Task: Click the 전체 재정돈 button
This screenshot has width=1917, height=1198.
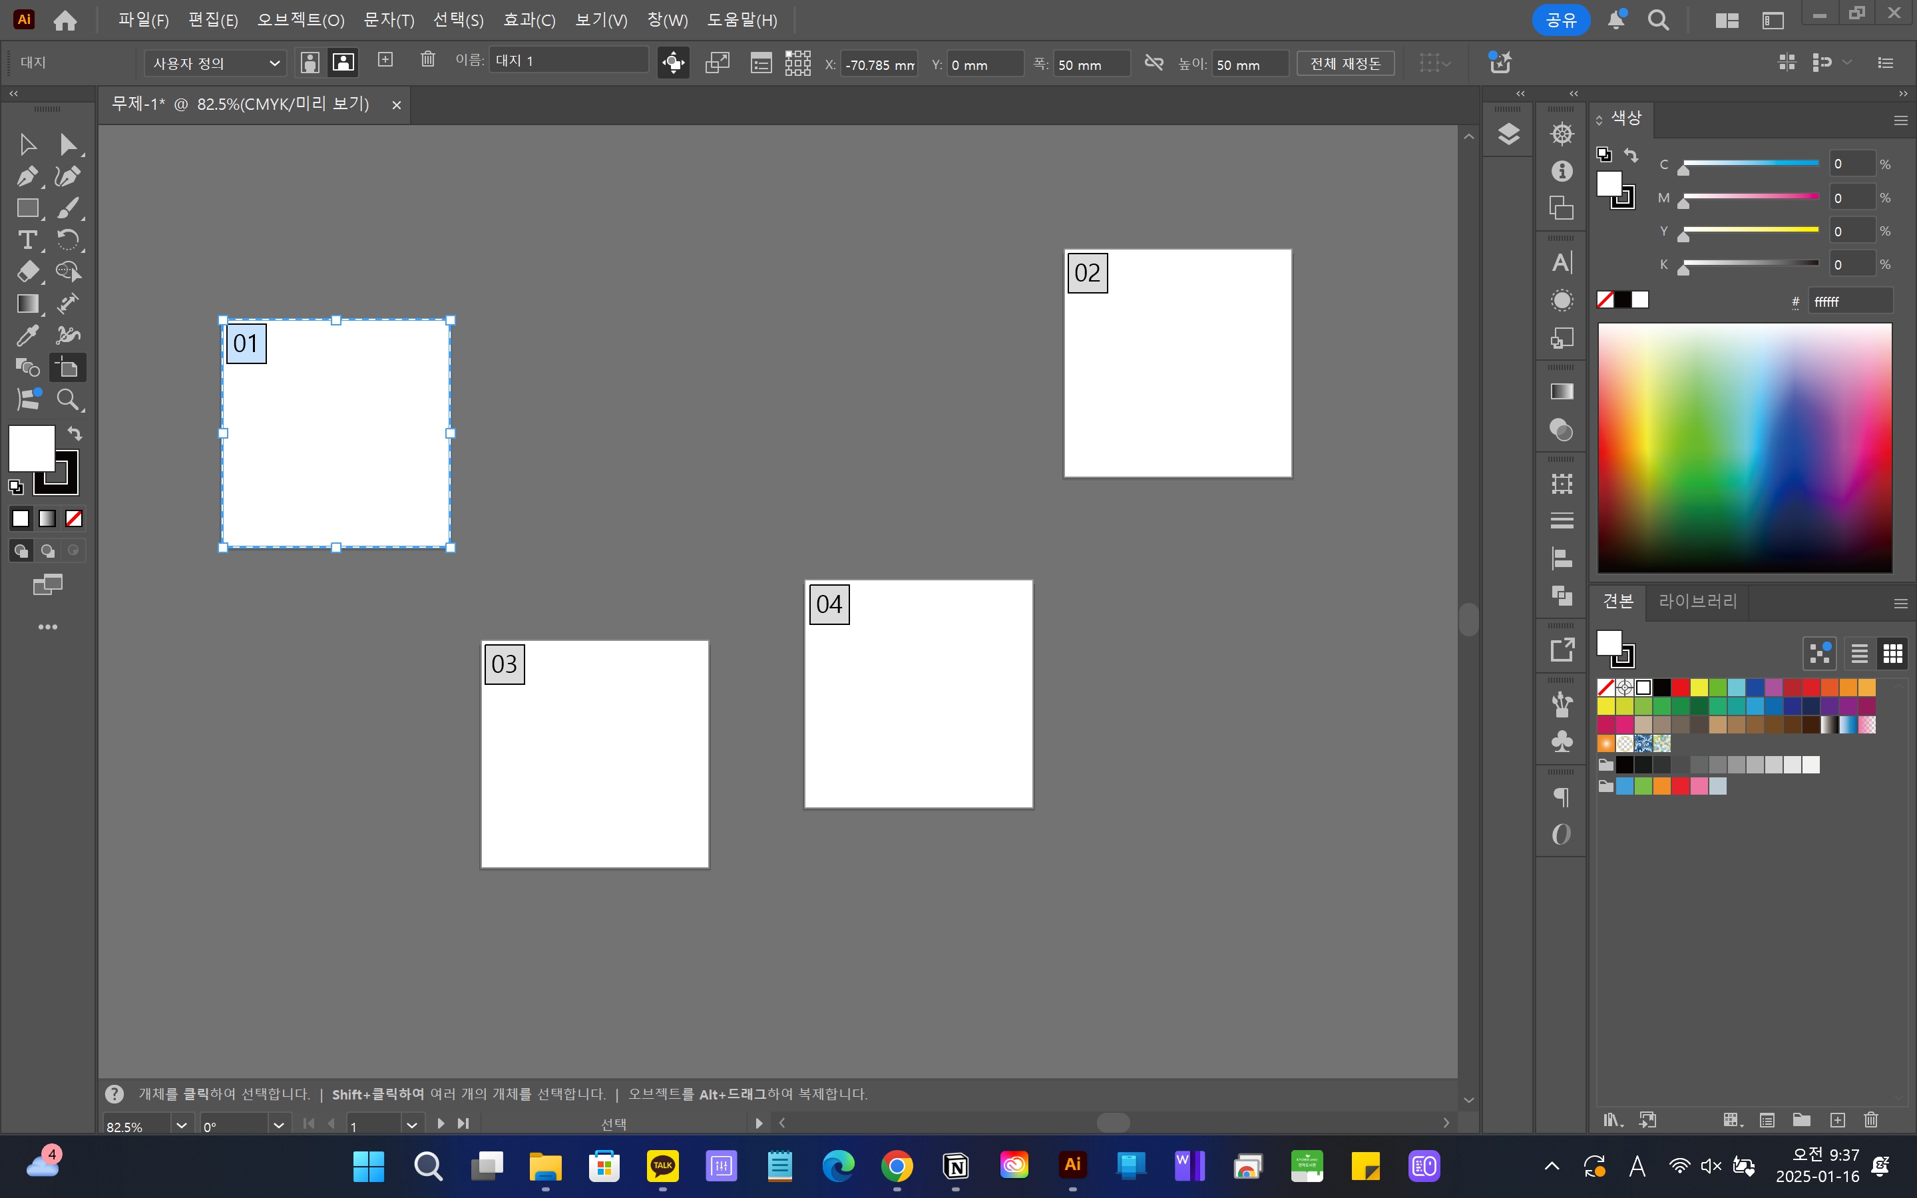Action: (1345, 63)
